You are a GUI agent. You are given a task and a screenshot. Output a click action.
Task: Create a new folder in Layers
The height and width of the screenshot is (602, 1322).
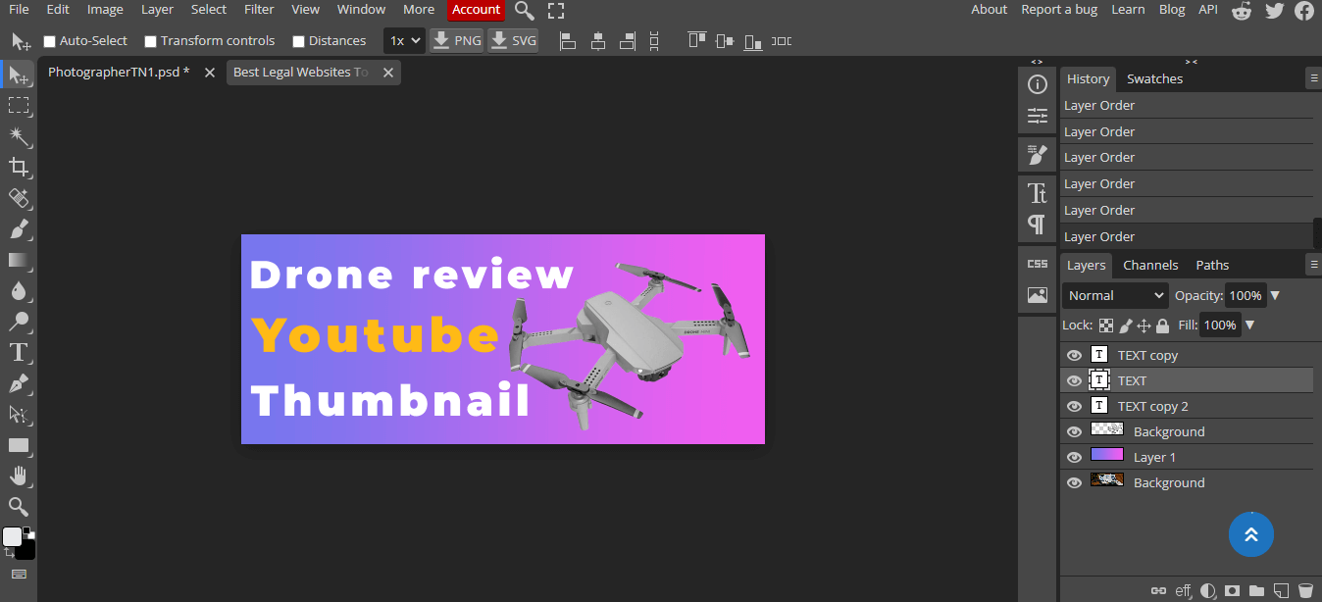click(x=1256, y=591)
